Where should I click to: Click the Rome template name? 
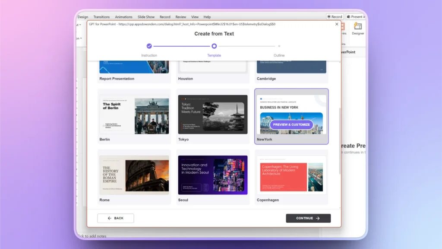(x=104, y=200)
